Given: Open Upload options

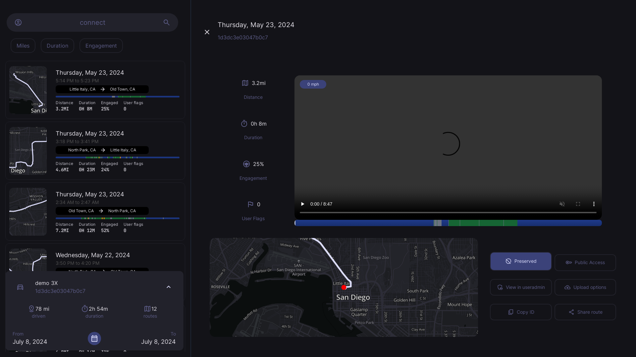Looking at the screenshot, I should point(585,287).
